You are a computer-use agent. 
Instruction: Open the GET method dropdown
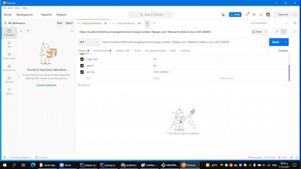(x=89, y=42)
